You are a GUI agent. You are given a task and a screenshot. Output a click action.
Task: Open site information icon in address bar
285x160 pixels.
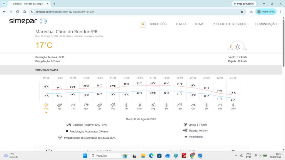(32, 12)
